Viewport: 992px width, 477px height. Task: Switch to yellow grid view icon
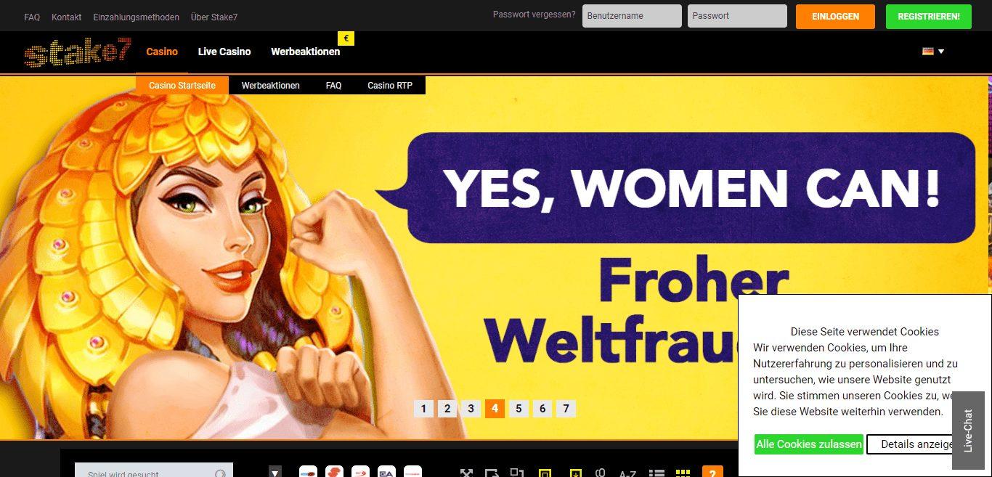683,473
